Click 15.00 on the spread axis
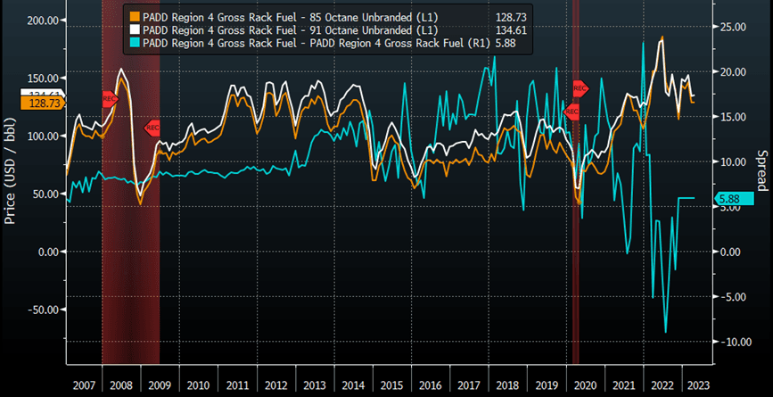The width and height of the screenshot is (773, 397). [733, 117]
